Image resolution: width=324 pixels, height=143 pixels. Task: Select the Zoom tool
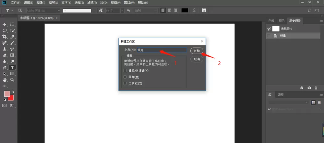click(x=12, y=80)
